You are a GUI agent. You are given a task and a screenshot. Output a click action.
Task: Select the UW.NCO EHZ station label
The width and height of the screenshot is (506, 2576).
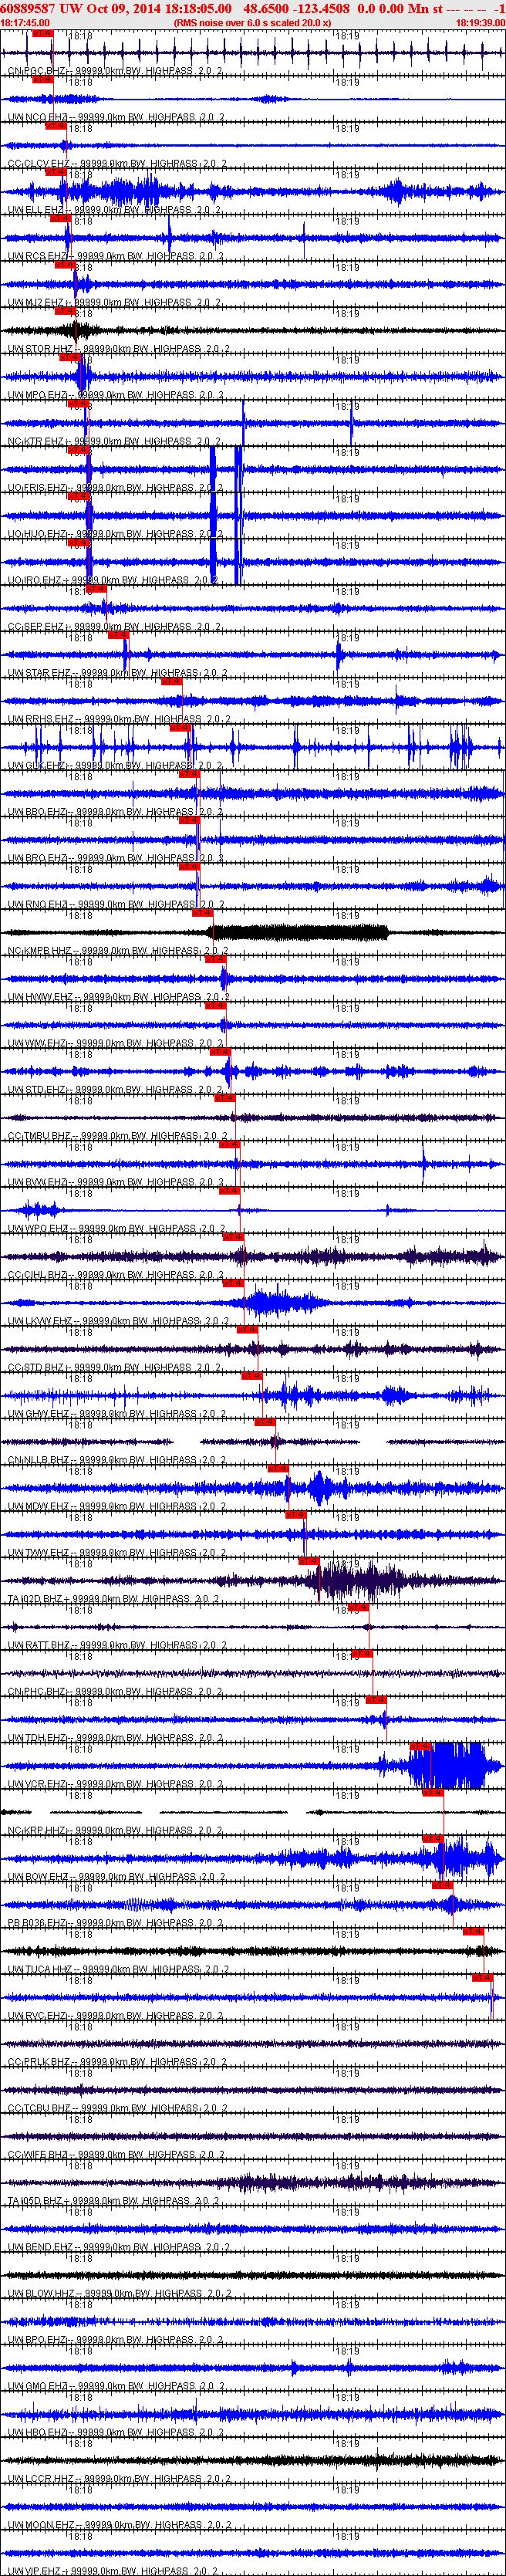[116, 118]
